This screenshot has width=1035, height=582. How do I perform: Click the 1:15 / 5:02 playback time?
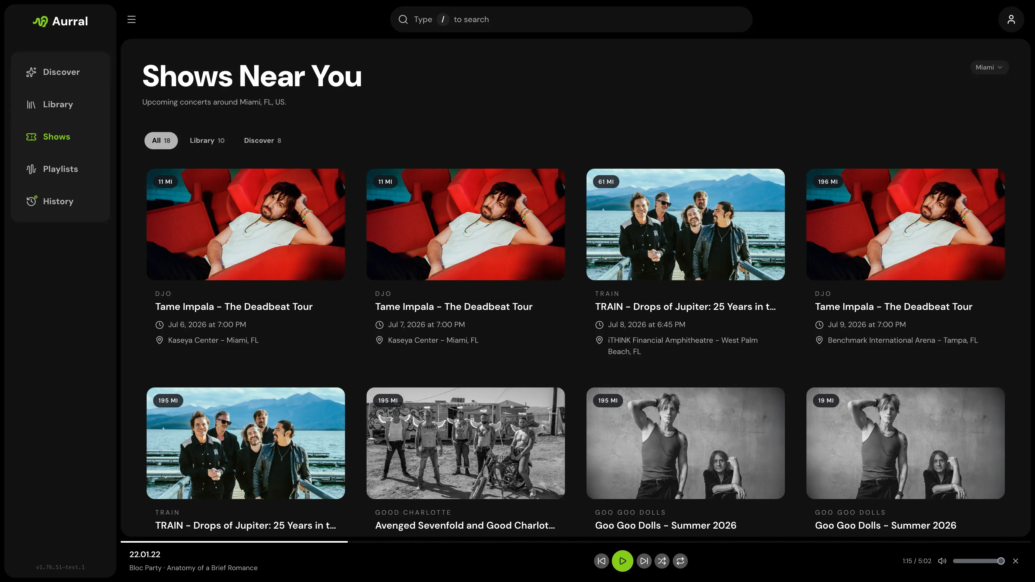pyautogui.click(x=916, y=561)
